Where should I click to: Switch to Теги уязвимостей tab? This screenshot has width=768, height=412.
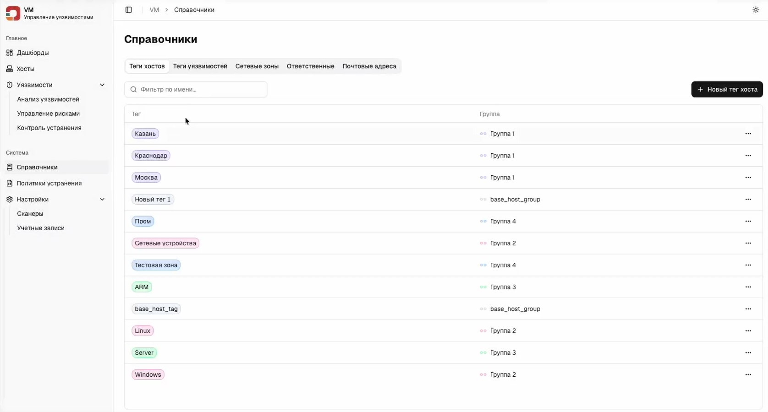200,66
